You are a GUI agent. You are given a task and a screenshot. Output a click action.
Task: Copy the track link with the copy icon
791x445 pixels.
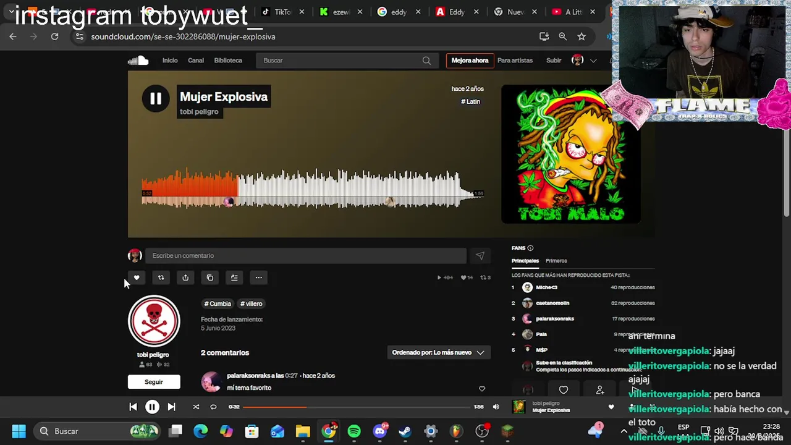tap(210, 278)
